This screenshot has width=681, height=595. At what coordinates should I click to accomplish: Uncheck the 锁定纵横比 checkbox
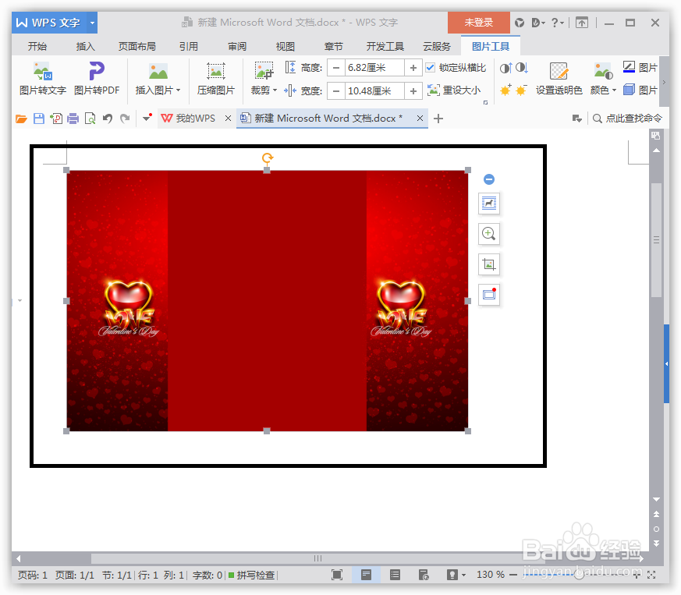[x=431, y=66]
